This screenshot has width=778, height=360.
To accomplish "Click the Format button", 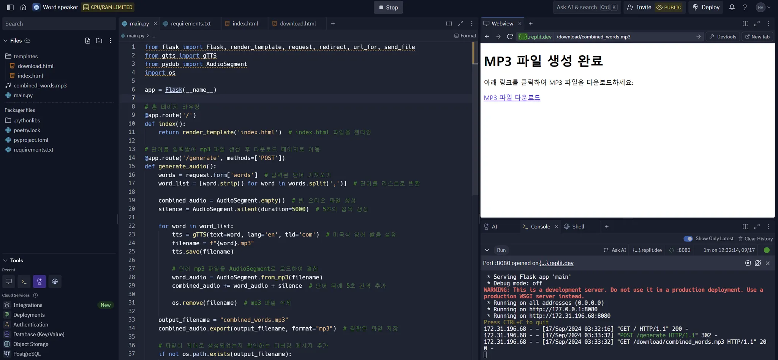I will [x=465, y=36].
